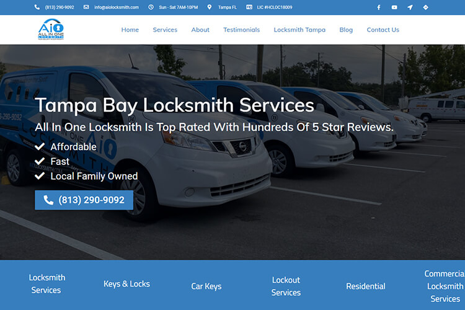Open the Services menu item
This screenshot has height=310, width=465.
pos(165,30)
